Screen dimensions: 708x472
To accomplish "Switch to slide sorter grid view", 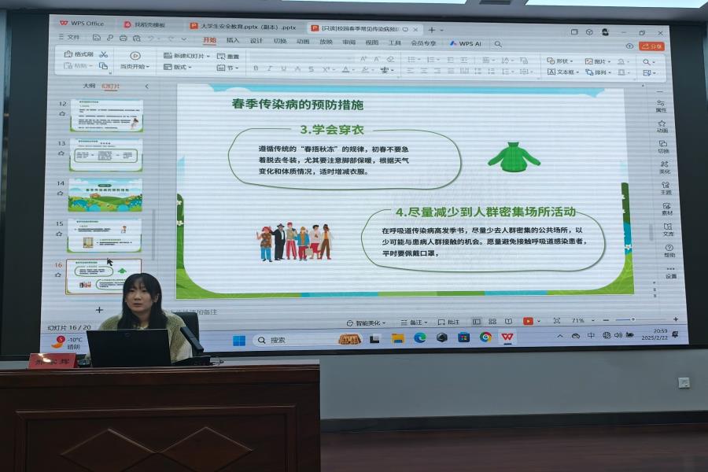I will pyautogui.click(x=492, y=321).
